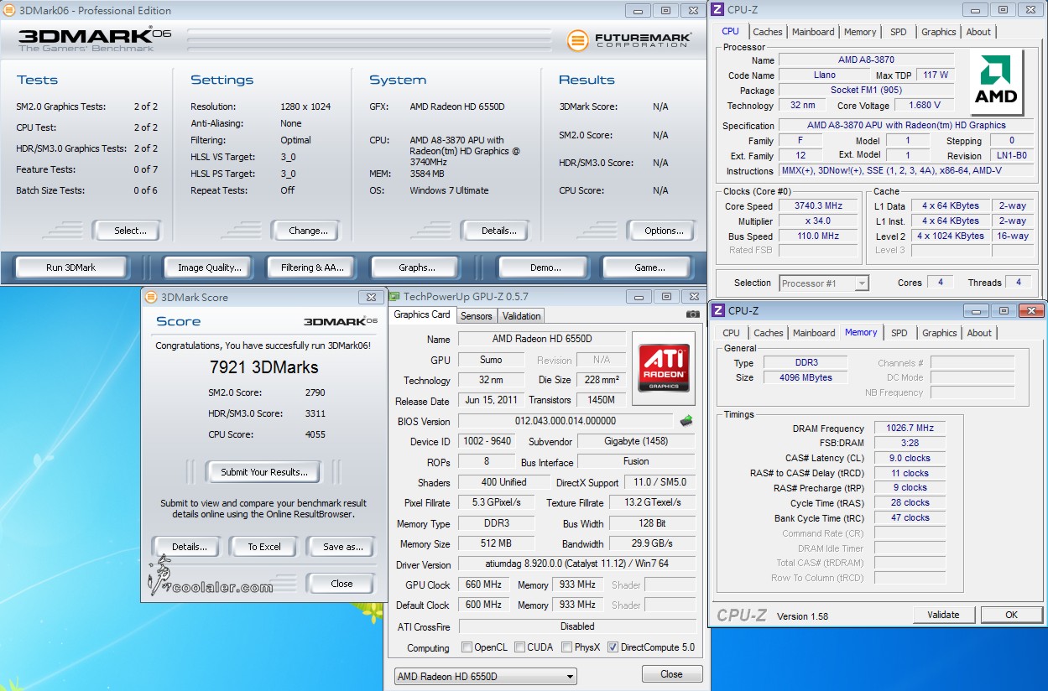Click the 3DMark06 title bar app icon

[x=8, y=11]
